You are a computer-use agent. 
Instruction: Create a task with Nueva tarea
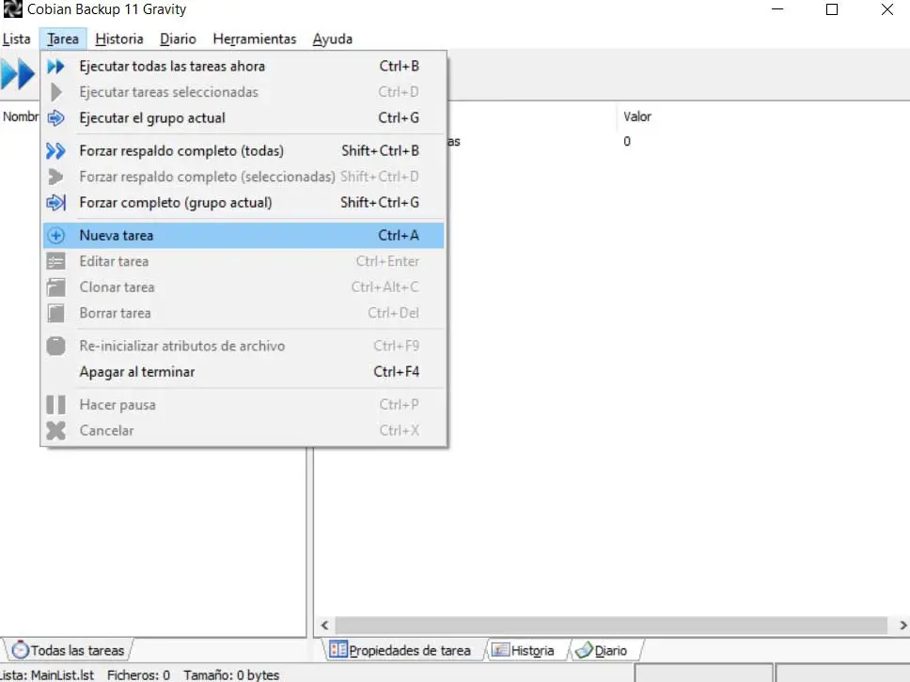tap(243, 236)
